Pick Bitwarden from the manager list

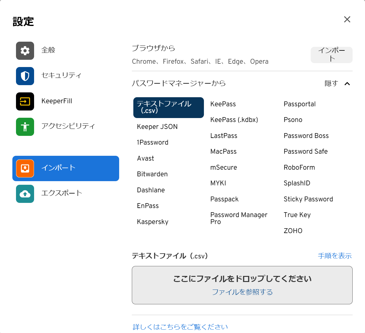coord(152,174)
